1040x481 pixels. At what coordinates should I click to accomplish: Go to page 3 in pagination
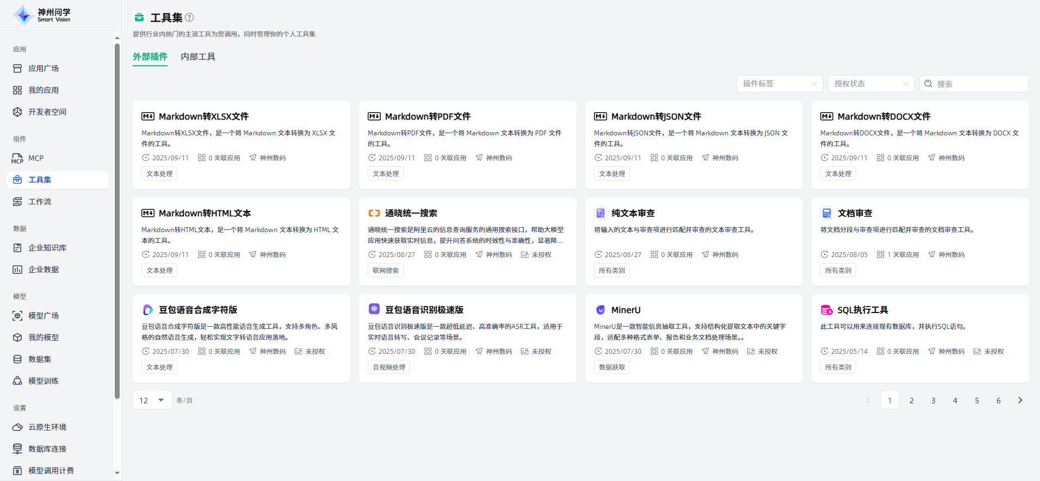[x=933, y=401]
